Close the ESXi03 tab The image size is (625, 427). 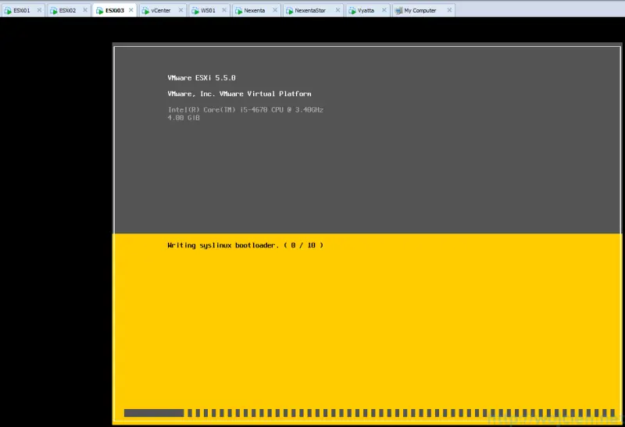coord(130,10)
